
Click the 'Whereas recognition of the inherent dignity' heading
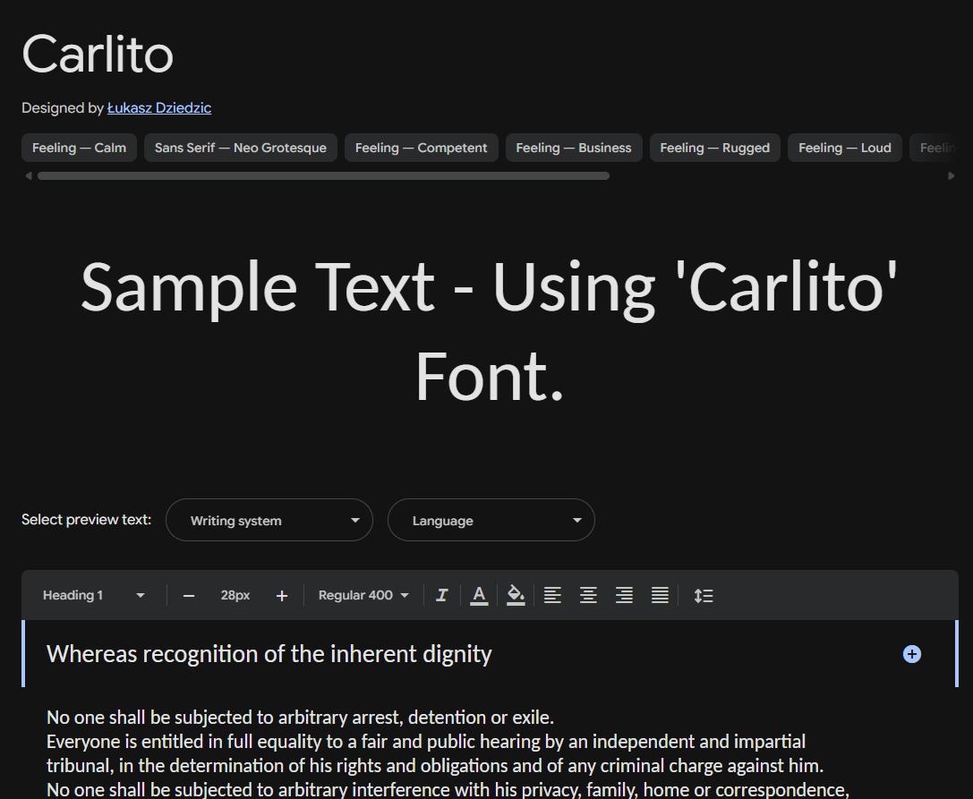269,654
